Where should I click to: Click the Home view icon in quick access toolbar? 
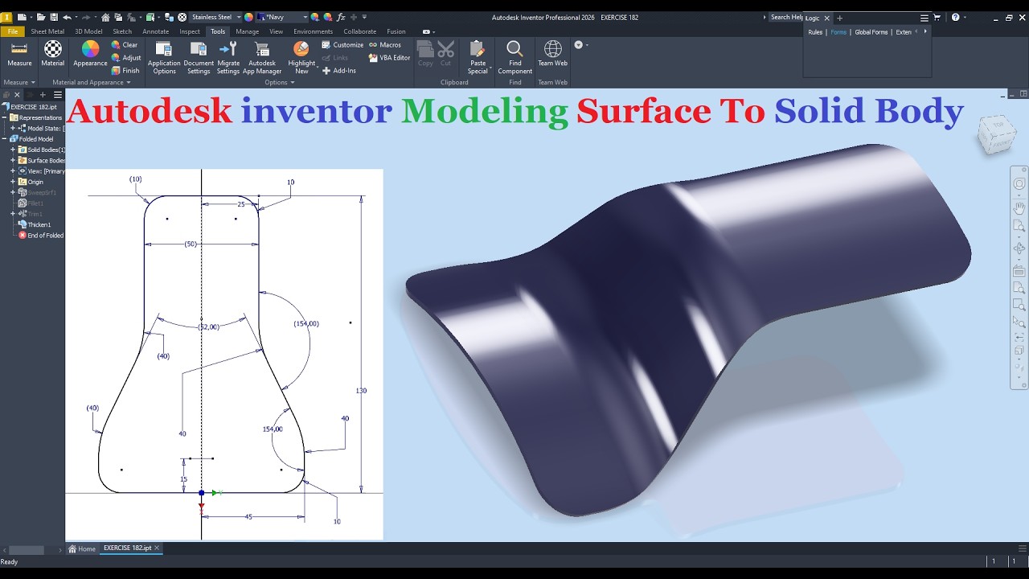[x=105, y=17]
